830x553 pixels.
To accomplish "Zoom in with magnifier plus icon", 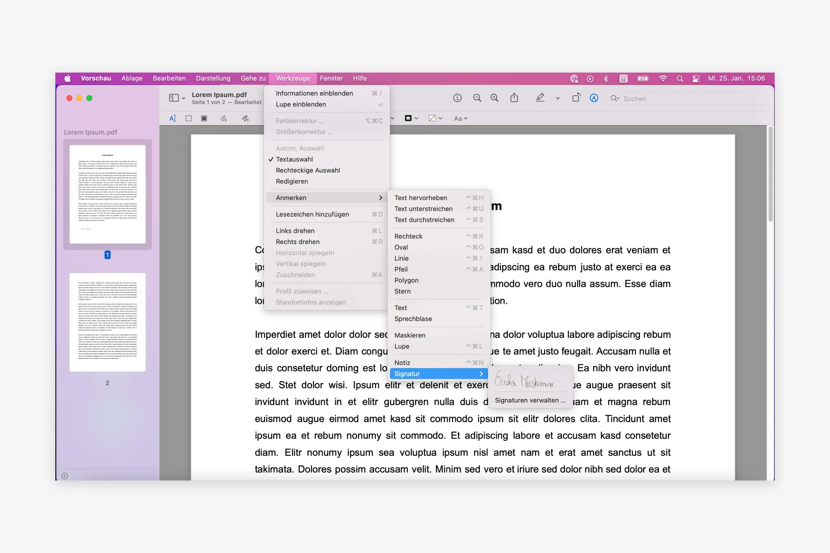I will click(x=495, y=98).
